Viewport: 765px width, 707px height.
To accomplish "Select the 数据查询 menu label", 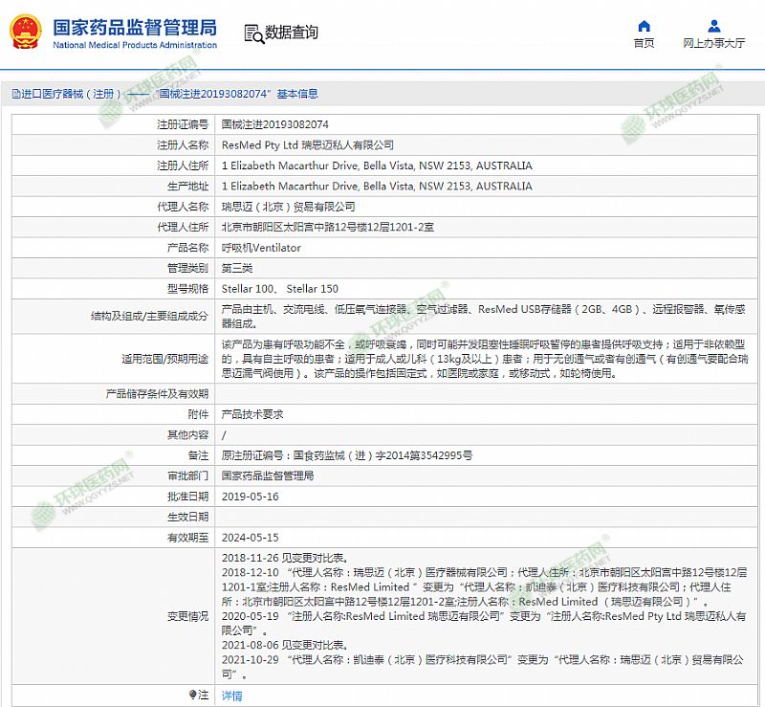I will pos(293,33).
